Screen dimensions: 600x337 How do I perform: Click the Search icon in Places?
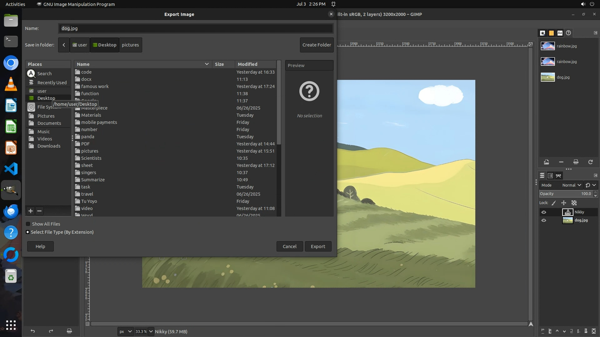31,74
